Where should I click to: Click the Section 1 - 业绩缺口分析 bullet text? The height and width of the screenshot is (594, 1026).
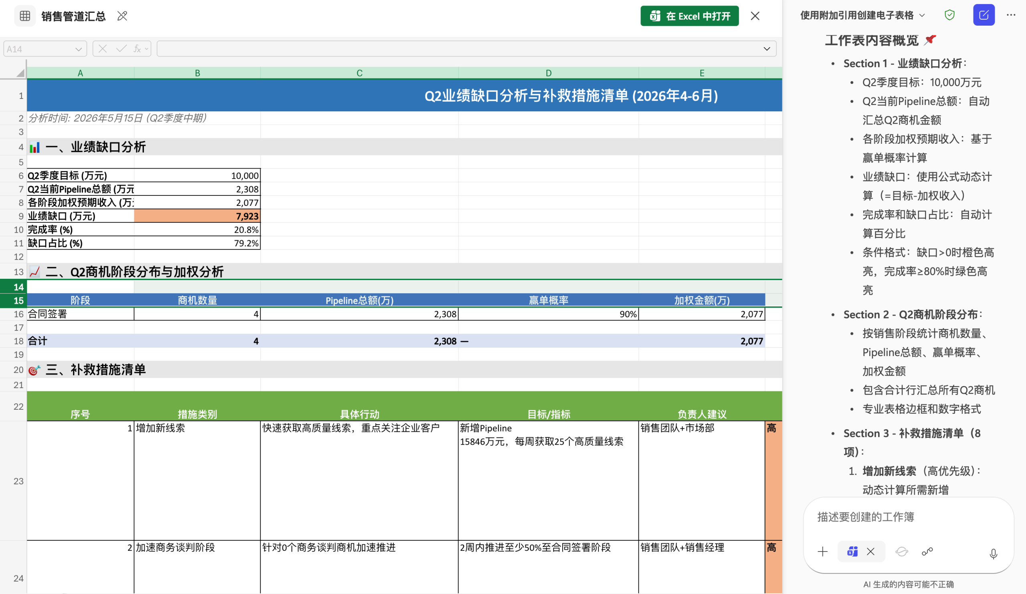pyautogui.click(x=905, y=63)
